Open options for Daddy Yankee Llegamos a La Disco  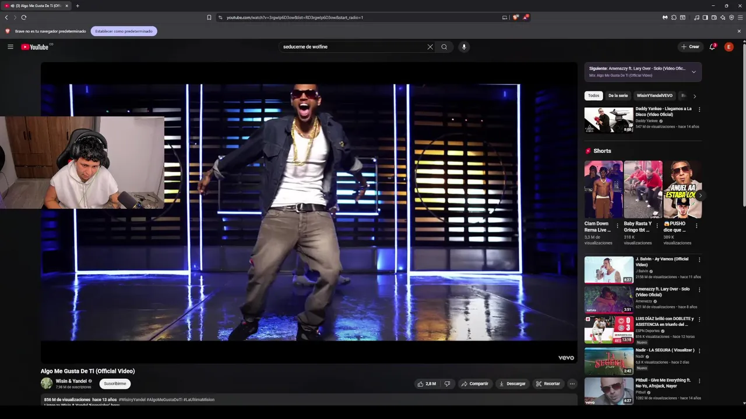tap(699, 109)
